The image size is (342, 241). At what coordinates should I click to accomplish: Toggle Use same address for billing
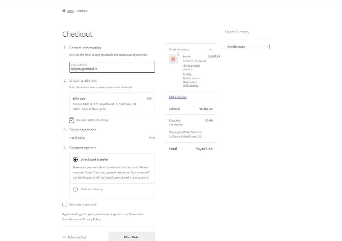[71, 120]
